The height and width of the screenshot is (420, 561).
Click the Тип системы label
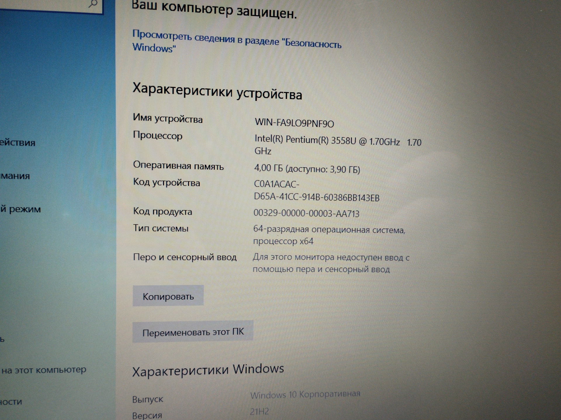click(161, 228)
